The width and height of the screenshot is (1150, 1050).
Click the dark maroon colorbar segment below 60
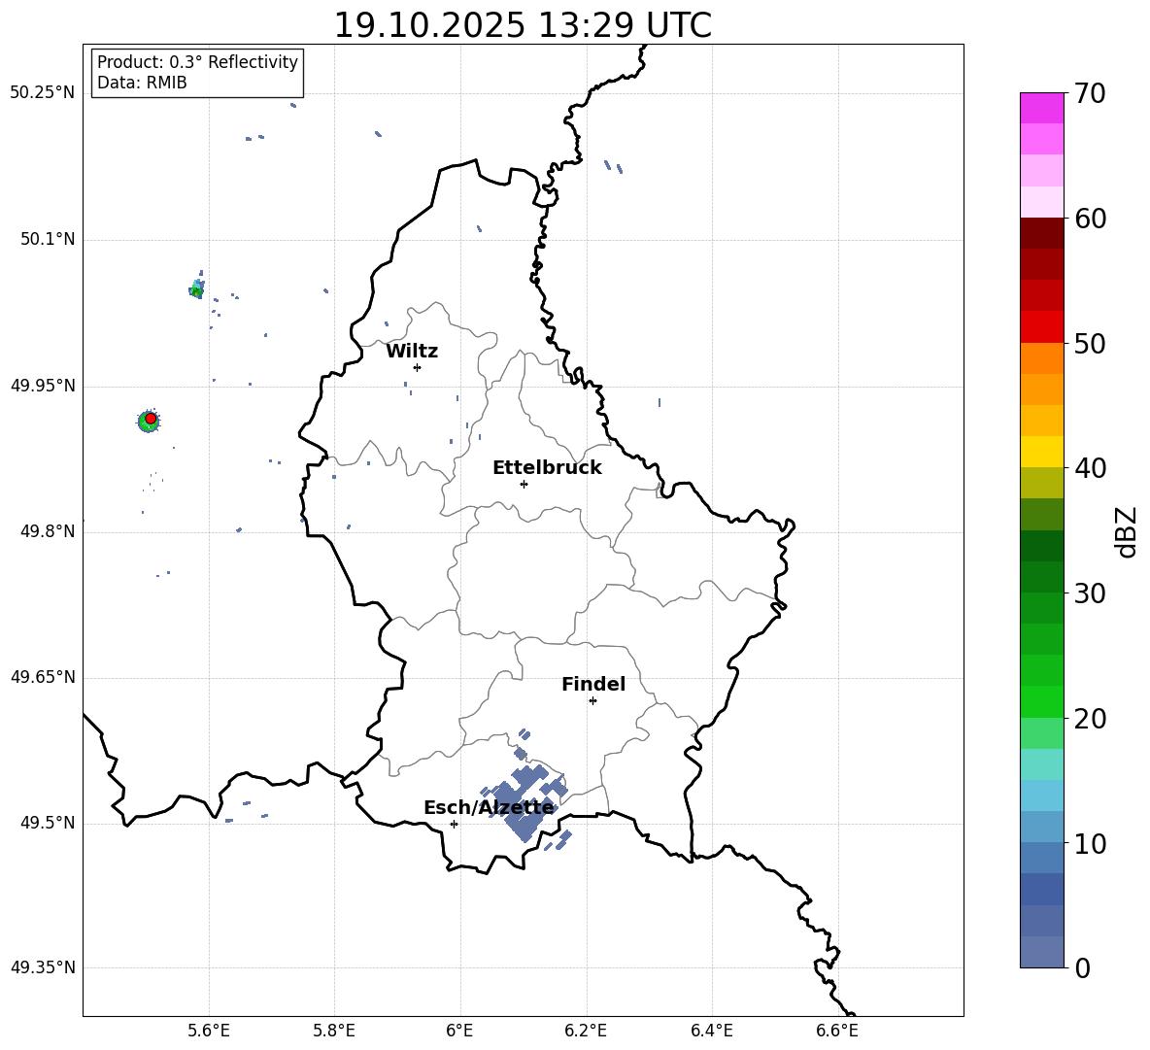(1041, 233)
